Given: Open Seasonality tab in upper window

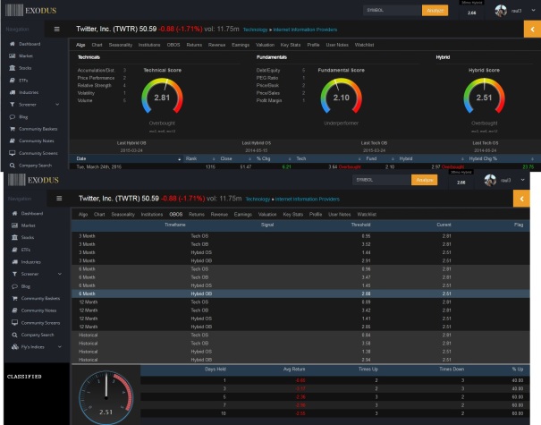Looking at the screenshot, I should [x=121, y=45].
